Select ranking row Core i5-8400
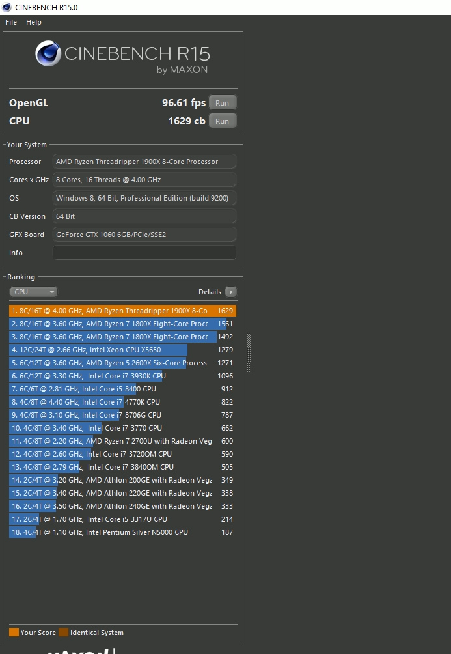 point(122,389)
